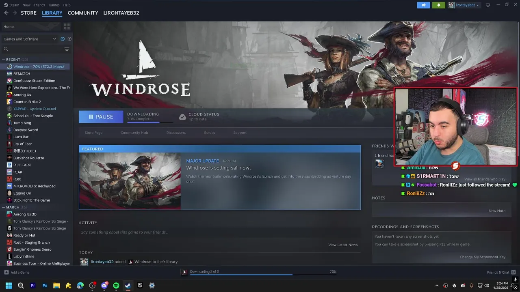Open Photoshop from the taskbar
Screen dimensions: 520x292
pos(45,286)
